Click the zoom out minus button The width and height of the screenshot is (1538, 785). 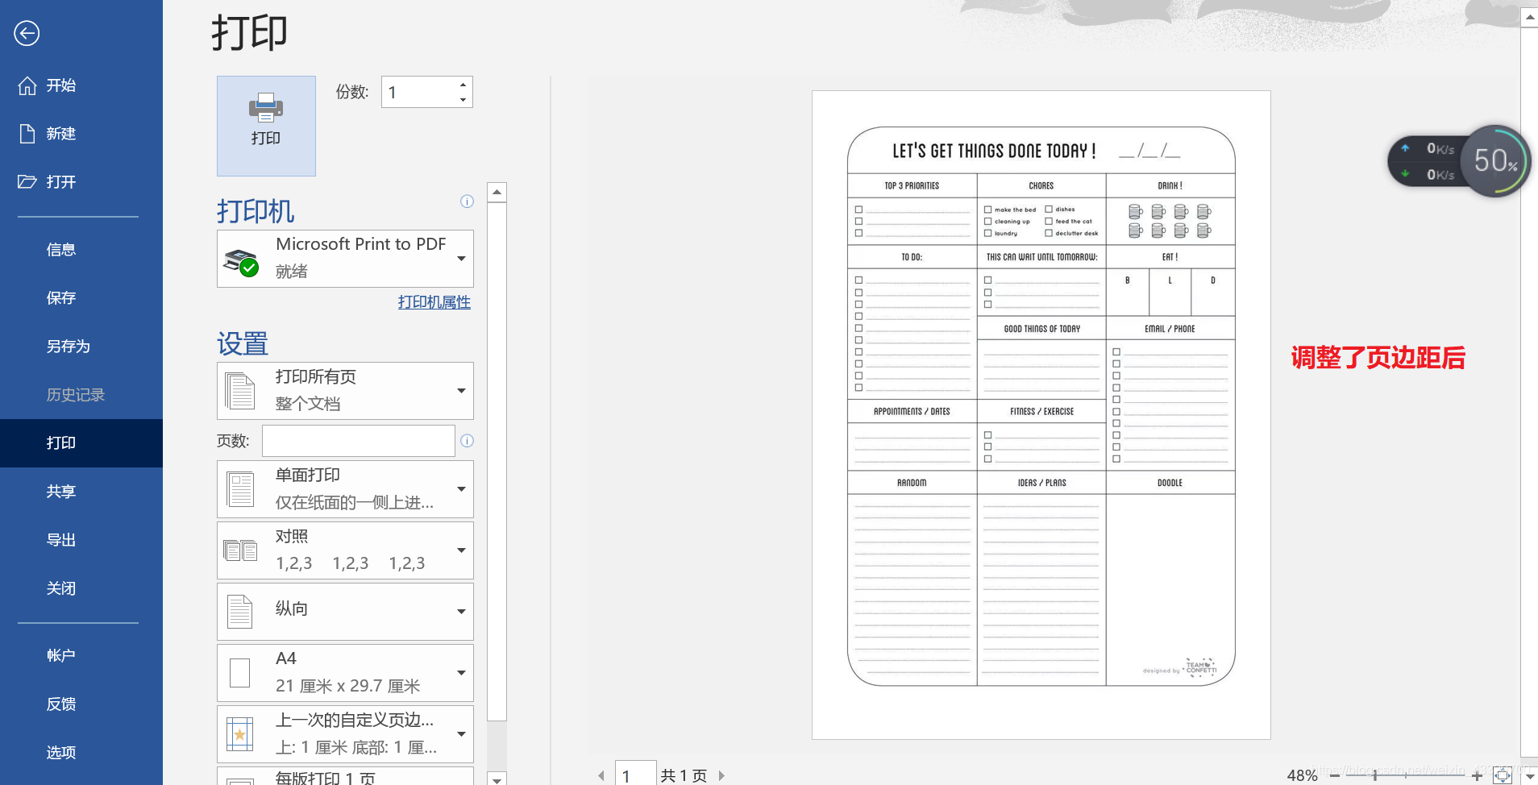(x=1335, y=775)
